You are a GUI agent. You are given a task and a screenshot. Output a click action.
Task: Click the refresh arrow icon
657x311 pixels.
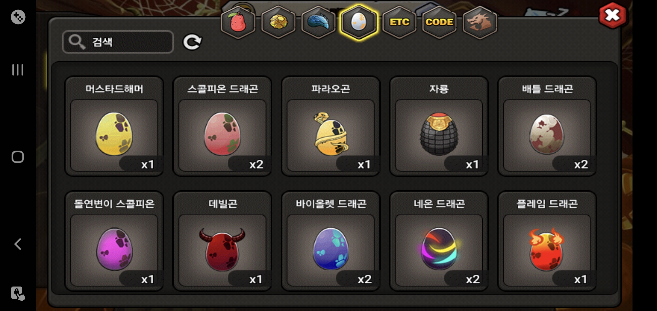tap(192, 42)
